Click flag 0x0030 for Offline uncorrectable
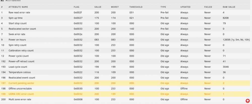Viewport: 252px width, 104px height. [x=78, y=88]
